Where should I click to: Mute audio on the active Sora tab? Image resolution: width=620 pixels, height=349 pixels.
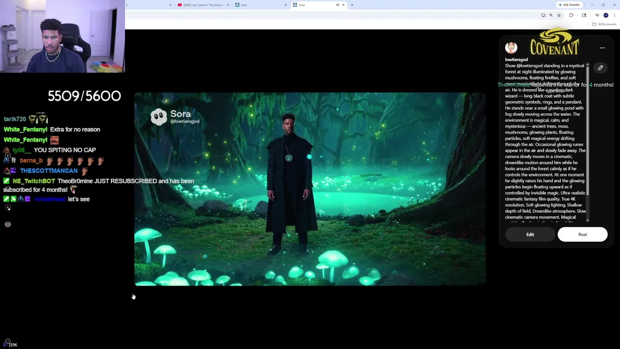coord(337,5)
